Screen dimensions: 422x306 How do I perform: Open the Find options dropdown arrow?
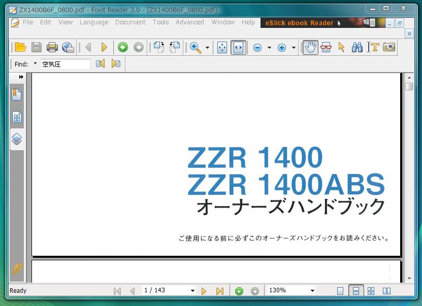35,63
